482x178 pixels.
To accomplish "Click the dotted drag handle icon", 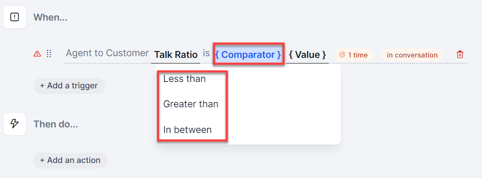I will (49, 54).
